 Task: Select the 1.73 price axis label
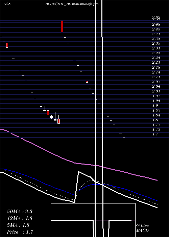[156, 129]
